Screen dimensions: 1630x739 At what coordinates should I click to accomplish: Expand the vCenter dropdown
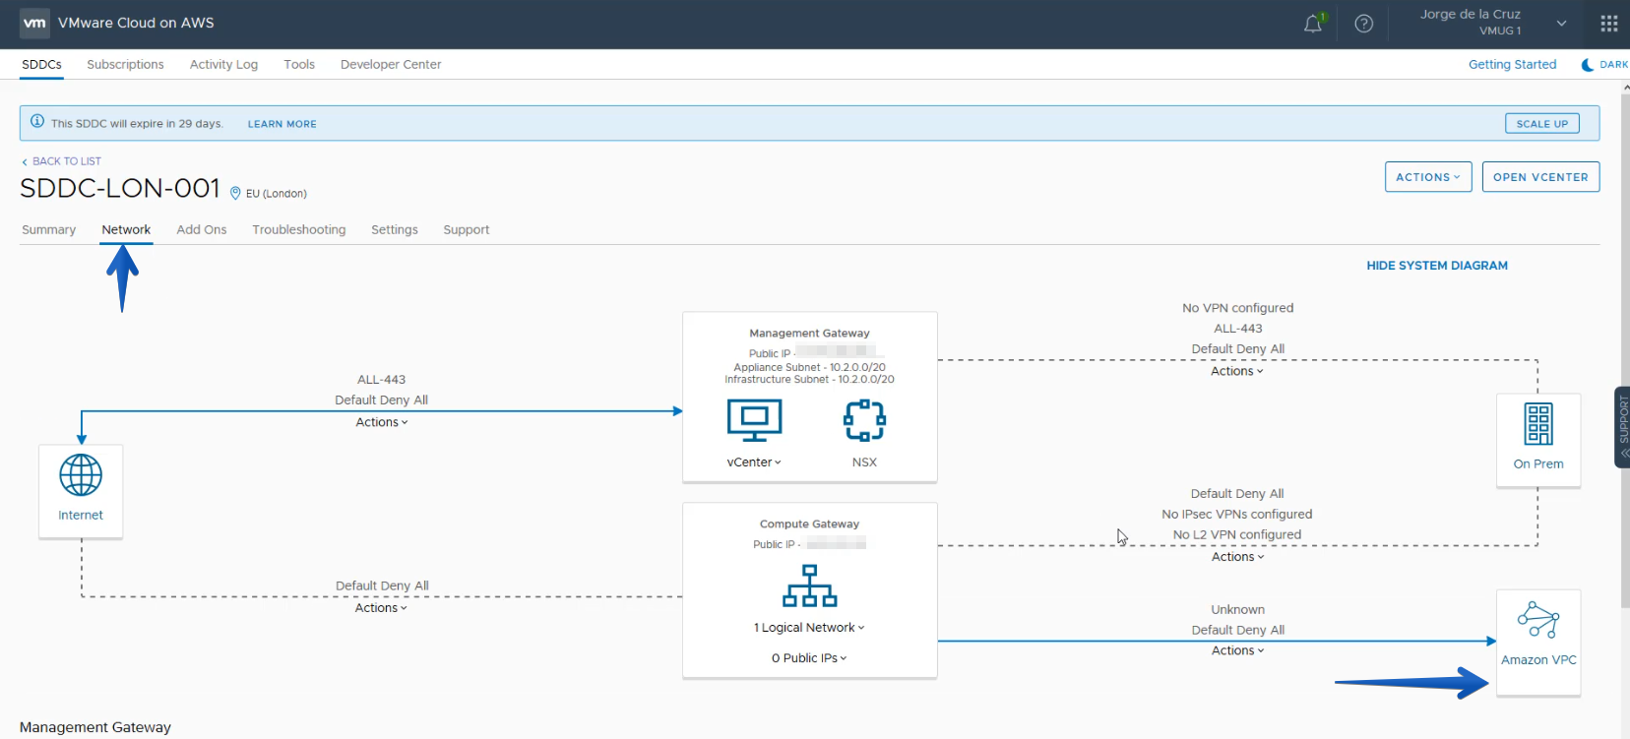(754, 462)
